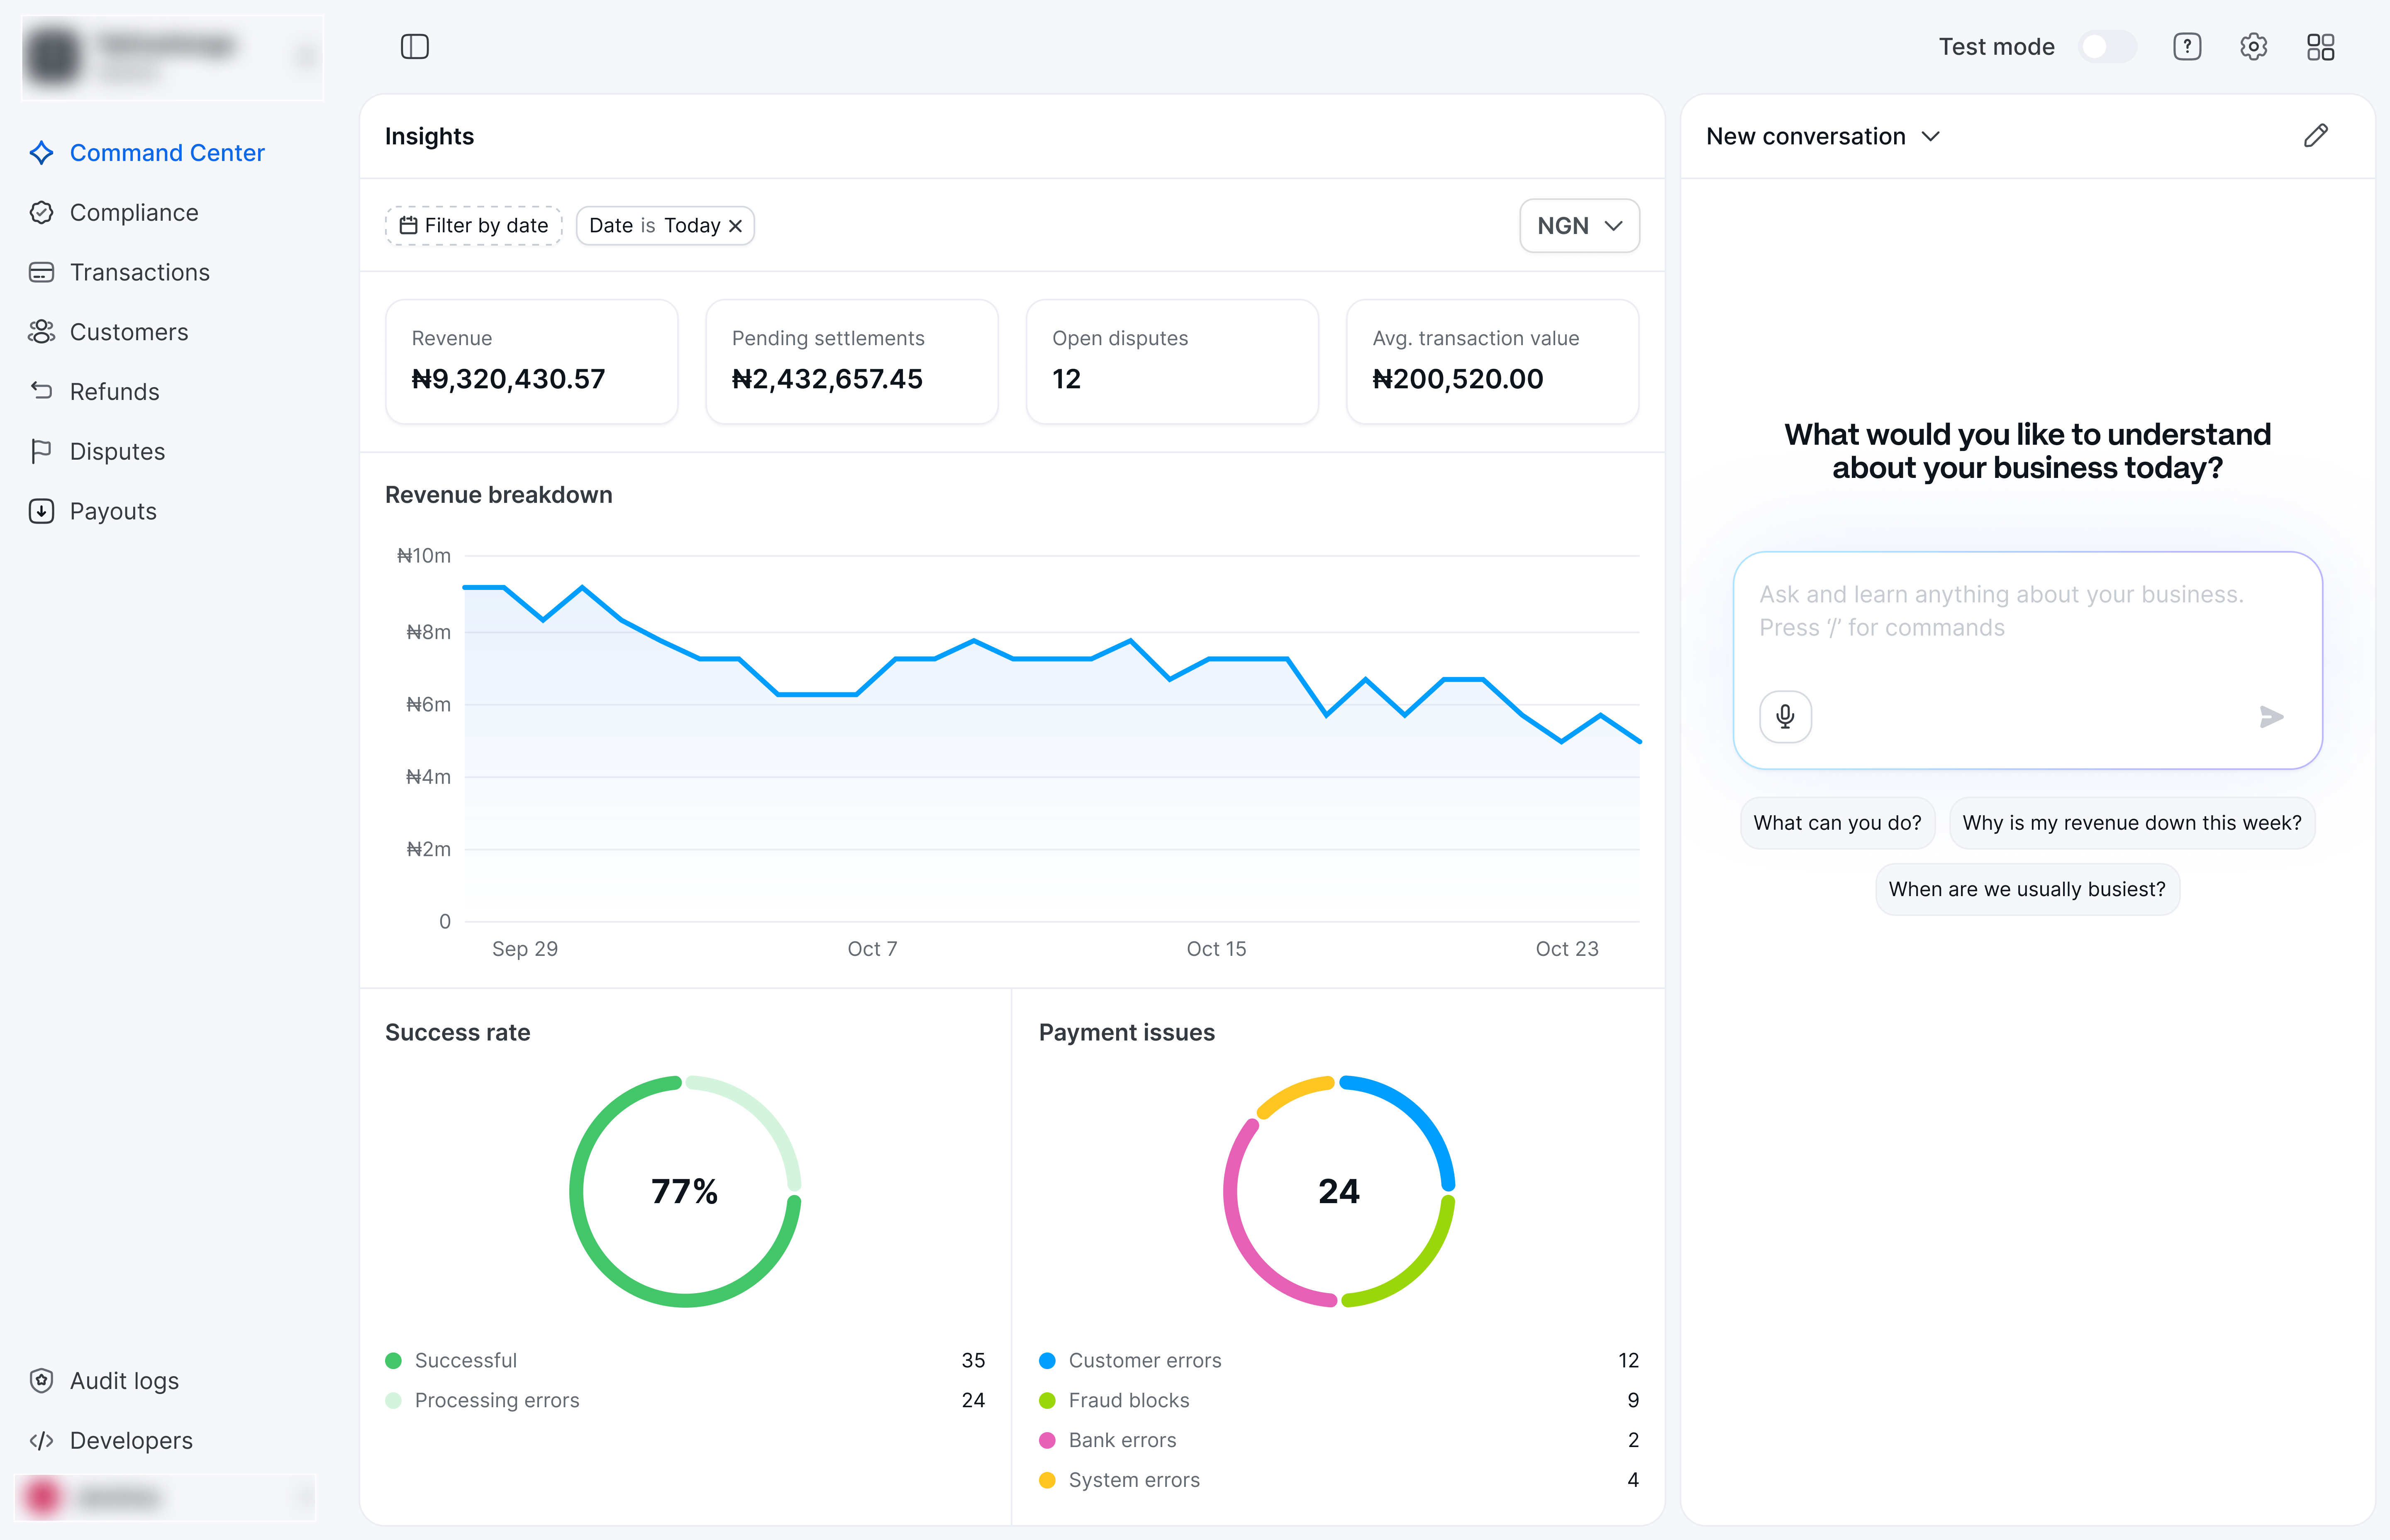The image size is (2390, 1540).
Task: Click the Compliance badge icon
Action: tap(41, 213)
